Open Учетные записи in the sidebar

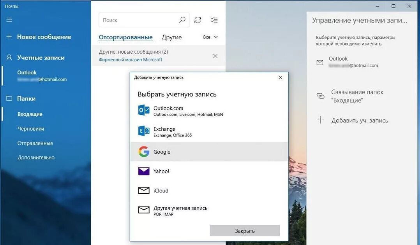(x=41, y=58)
